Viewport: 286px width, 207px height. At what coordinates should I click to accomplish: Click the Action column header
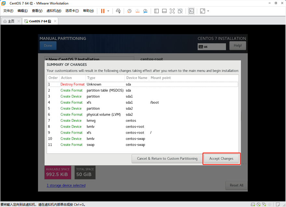pyautogui.click(x=73, y=78)
